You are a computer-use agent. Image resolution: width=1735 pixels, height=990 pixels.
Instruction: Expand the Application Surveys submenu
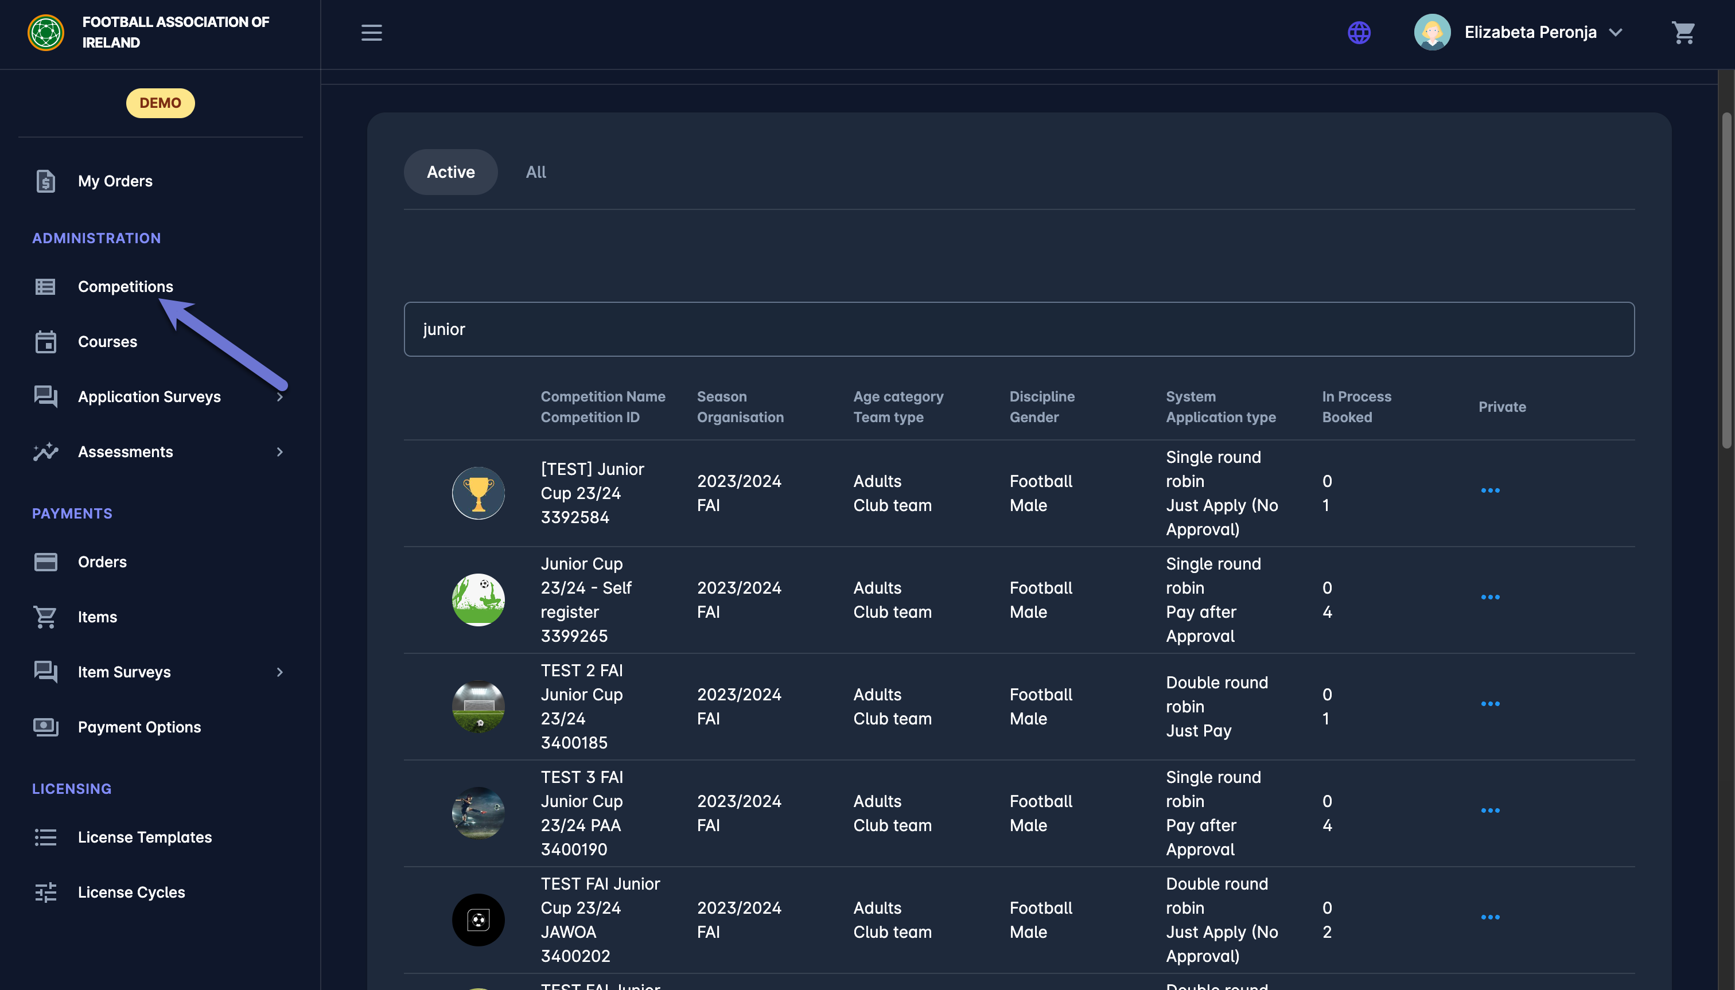[279, 396]
